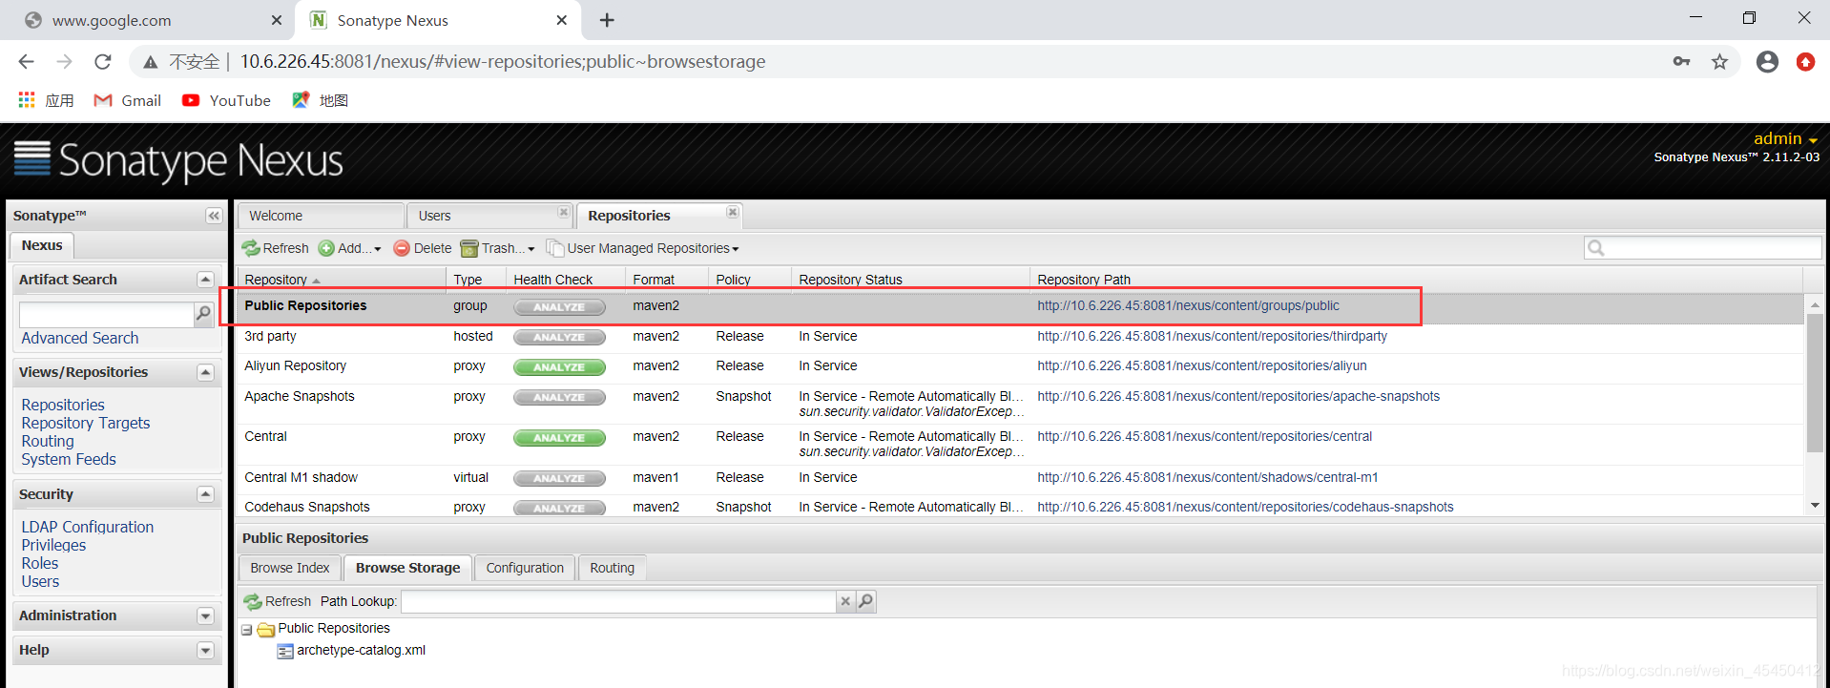Switch to the Welcome tab
The image size is (1830, 688).
click(320, 216)
